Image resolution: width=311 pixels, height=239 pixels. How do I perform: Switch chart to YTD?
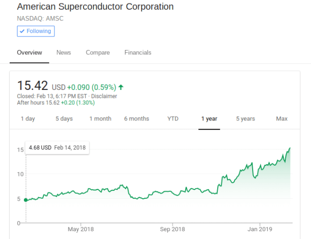point(173,119)
